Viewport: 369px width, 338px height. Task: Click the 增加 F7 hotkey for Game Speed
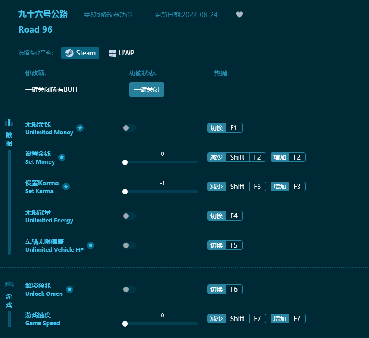(x=288, y=319)
